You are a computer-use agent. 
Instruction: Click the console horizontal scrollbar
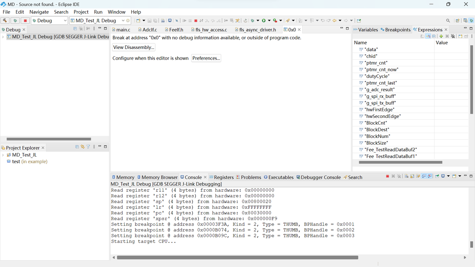point(237,257)
